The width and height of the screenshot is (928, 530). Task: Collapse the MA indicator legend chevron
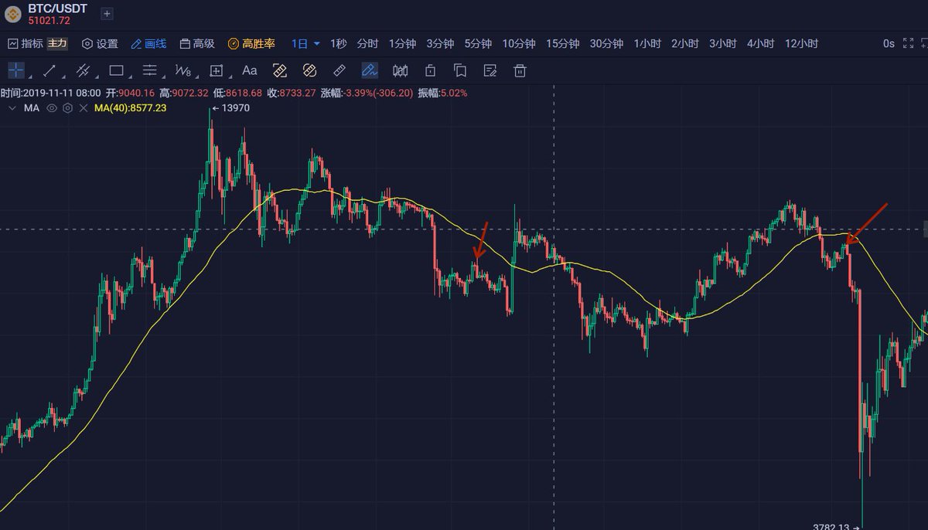tap(11, 108)
